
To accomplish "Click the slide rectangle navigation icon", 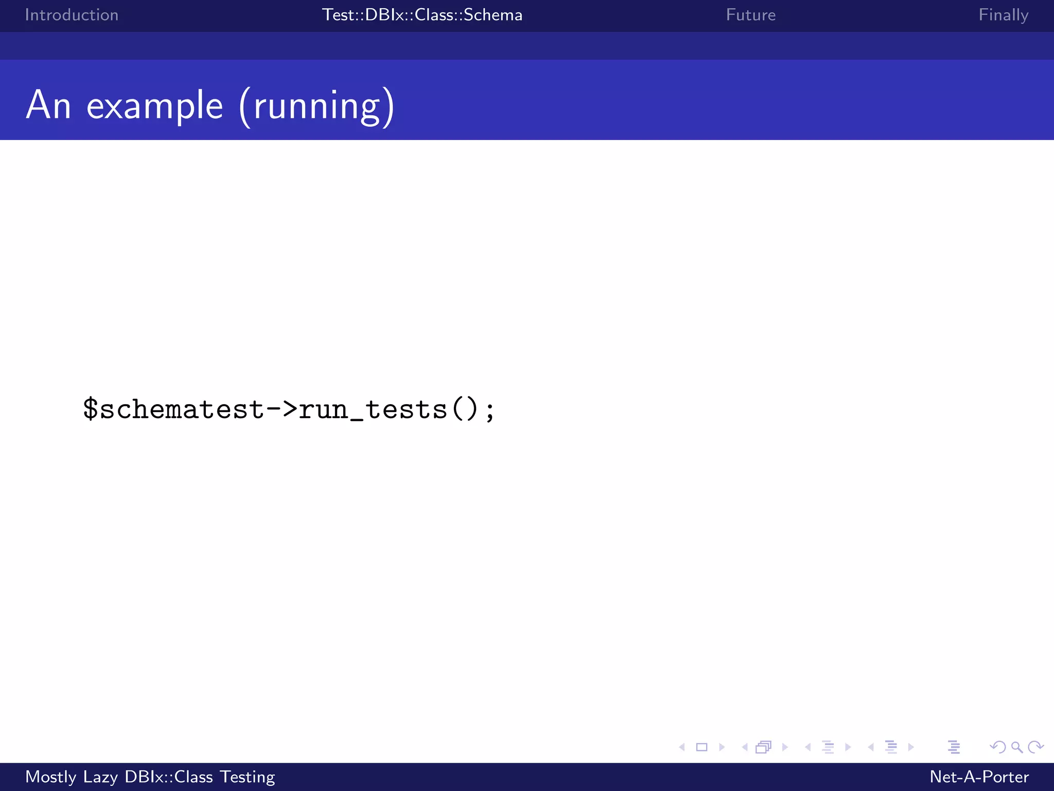I will (701, 747).
